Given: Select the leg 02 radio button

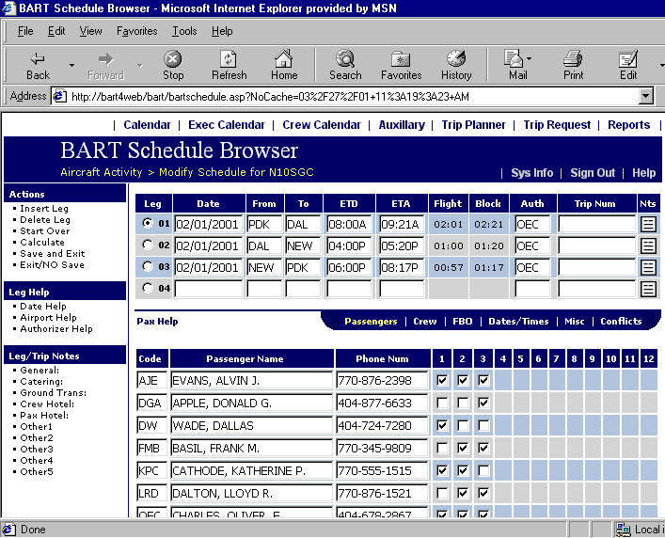Looking at the screenshot, I should tap(148, 245).
